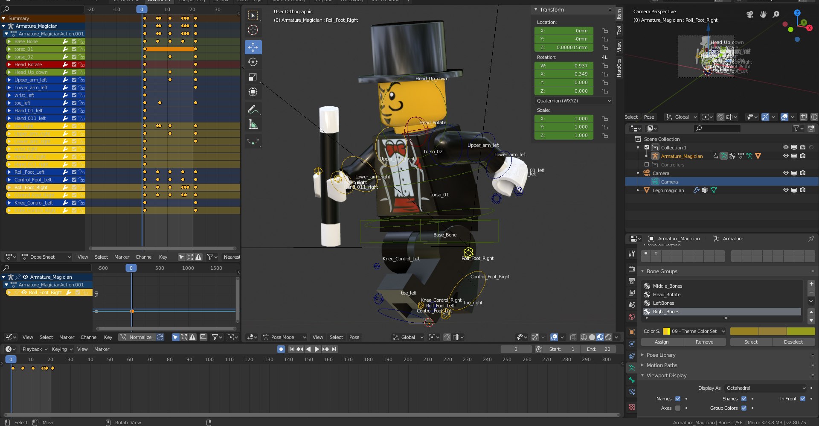Hide Armature_Magician in viewport via eye icon
The image size is (819, 426).
click(786, 156)
